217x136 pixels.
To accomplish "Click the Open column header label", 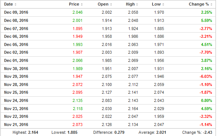I will [103, 4].
